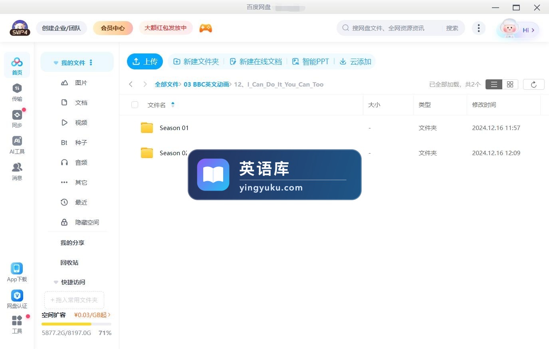This screenshot has height=349, width=549.
Task: Open 我的分享 in the sidebar
Action: pos(72,243)
